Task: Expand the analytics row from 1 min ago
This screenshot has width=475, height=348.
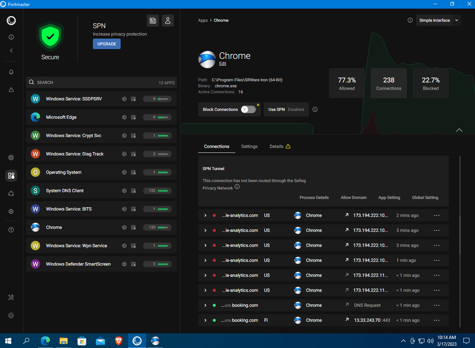Action: point(205,260)
